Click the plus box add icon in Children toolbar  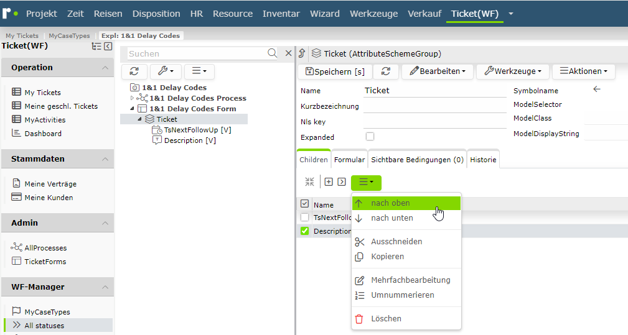coord(329,182)
